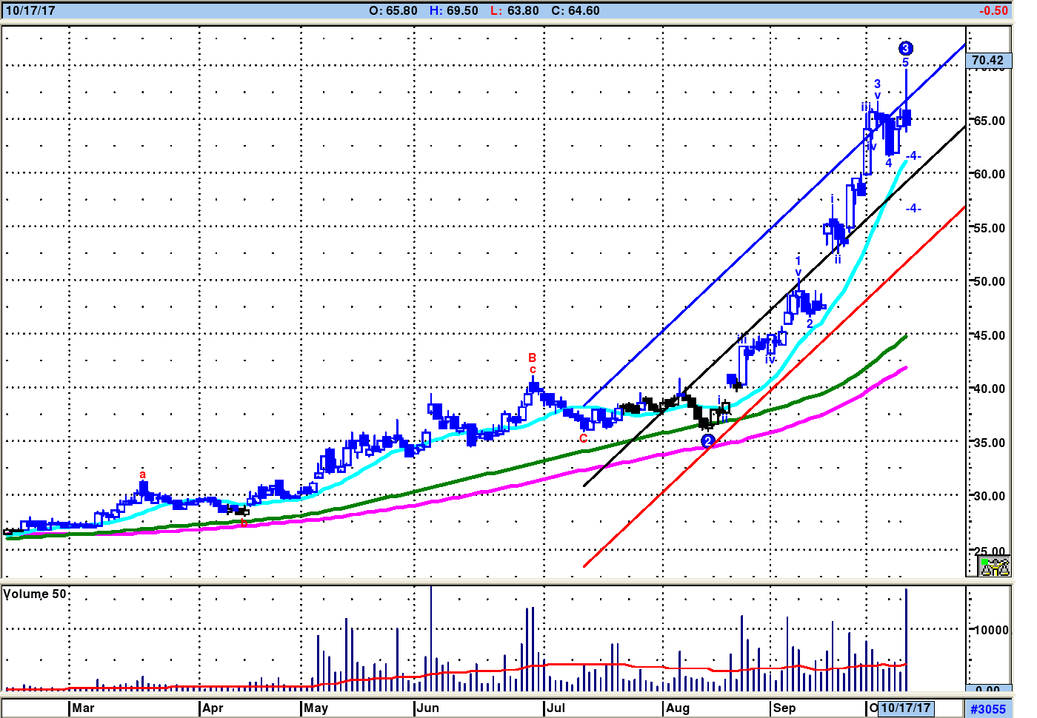The width and height of the screenshot is (1037, 718).
Task: Click the 10/17/17 date in the header bar
Action: (30, 11)
